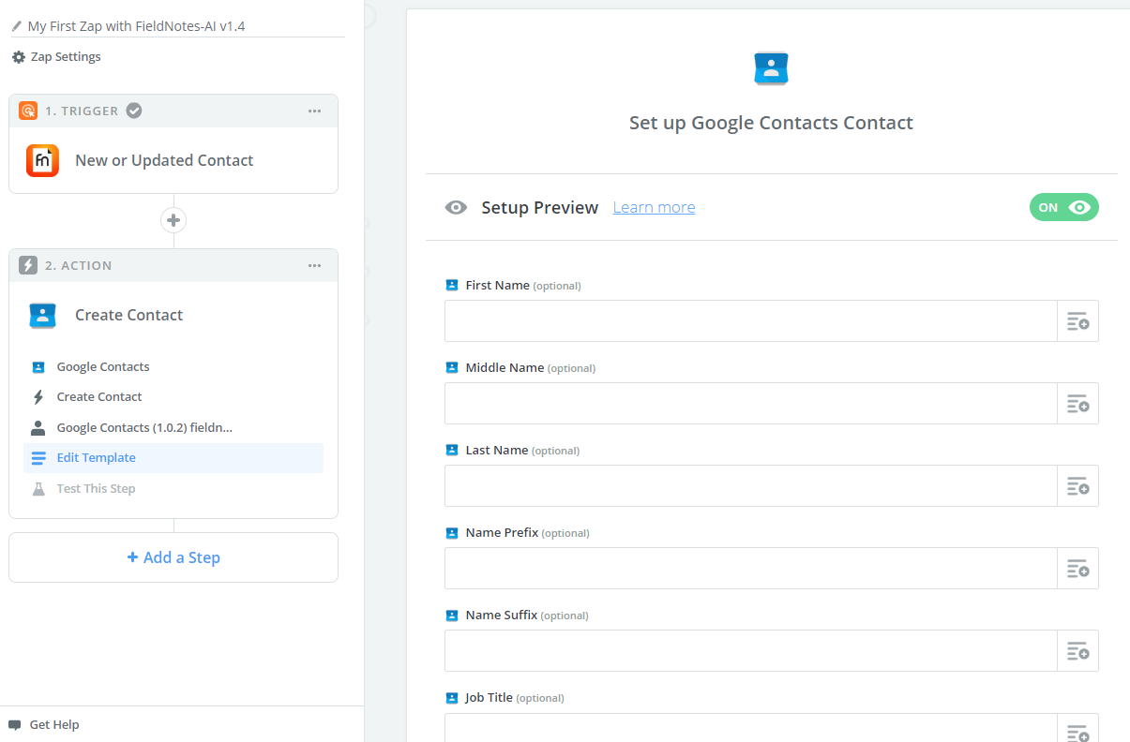Open the Action step options menu
The image size is (1130, 742).
pos(315,265)
